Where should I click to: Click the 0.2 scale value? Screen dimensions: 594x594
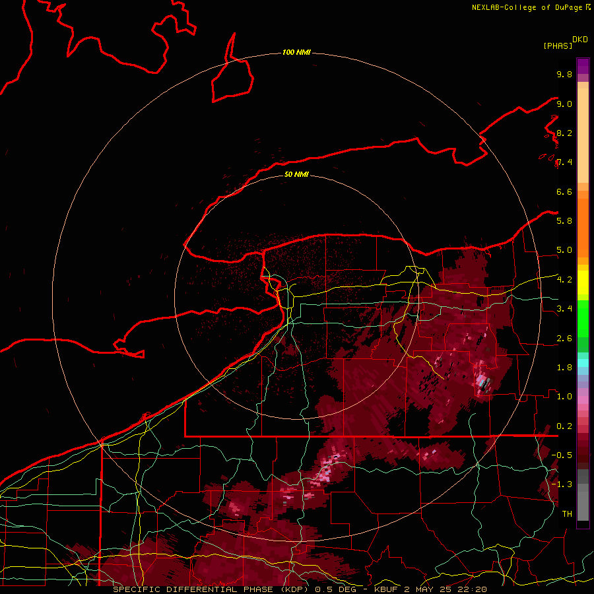[564, 426]
